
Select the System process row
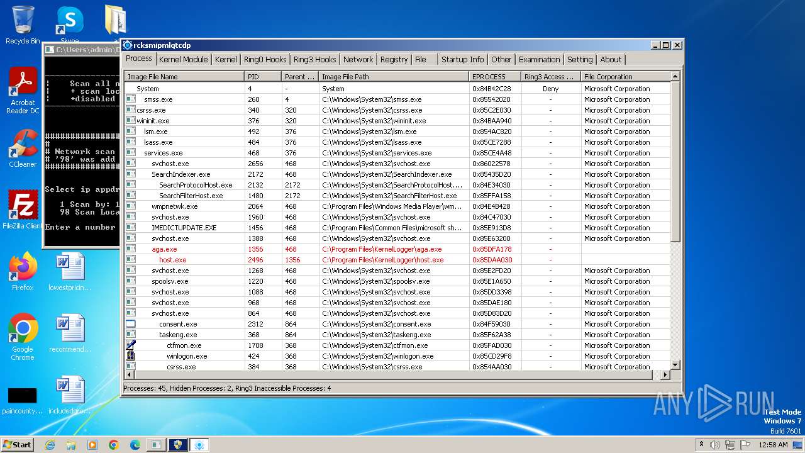pyautogui.click(x=397, y=89)
